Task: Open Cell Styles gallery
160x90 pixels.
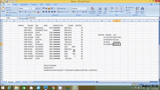Action: click(105, 10)
